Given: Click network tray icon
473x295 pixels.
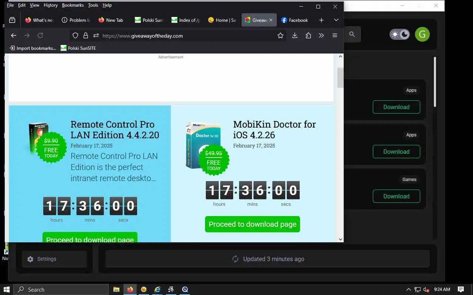Looking at the screenshot, I should coord(417,289).
